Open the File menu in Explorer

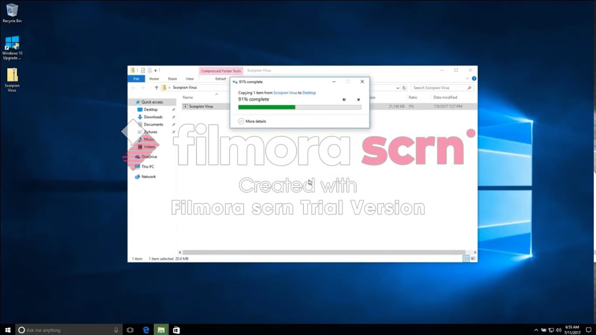click(136, 79)
